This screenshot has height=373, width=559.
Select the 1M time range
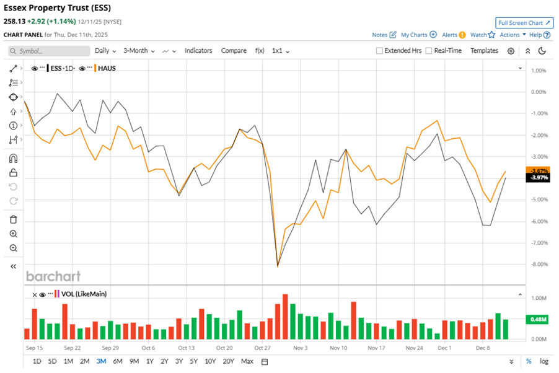68,361
